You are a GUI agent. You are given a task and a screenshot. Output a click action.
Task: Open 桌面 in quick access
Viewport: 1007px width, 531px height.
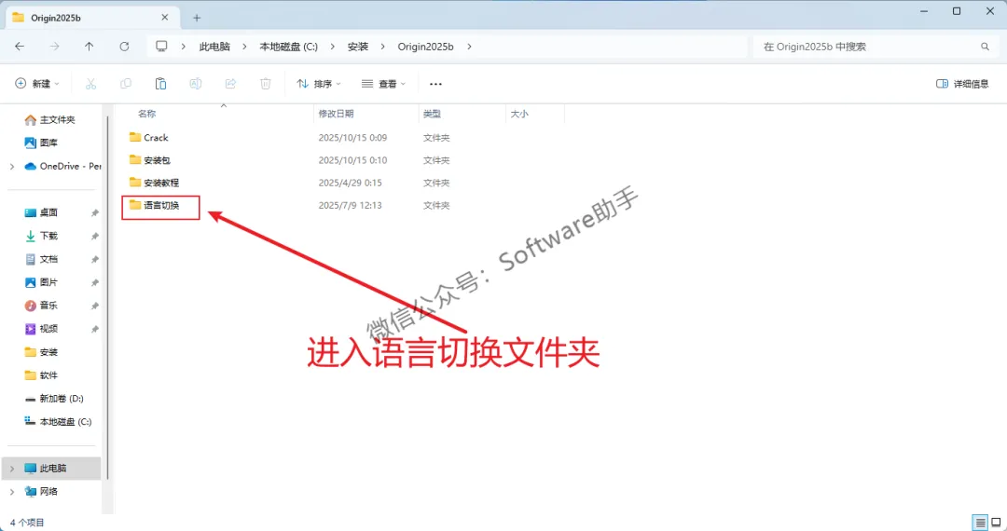(42, 212)
